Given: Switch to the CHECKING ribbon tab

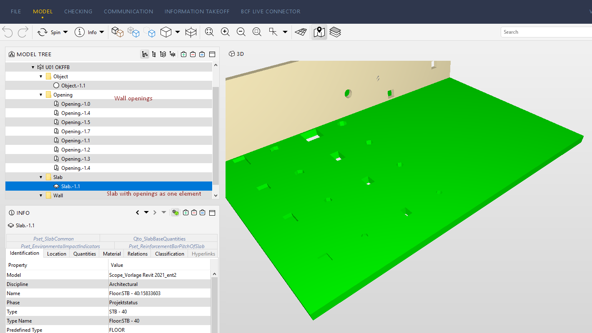Looking at the screenshot, I should [78, 11].
